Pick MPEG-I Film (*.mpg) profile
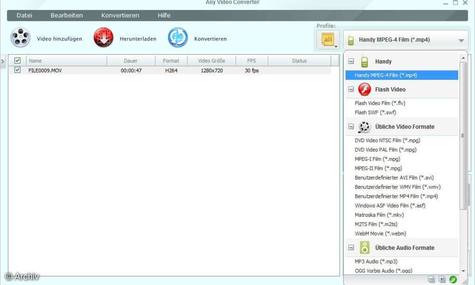Viewport: 475px width, 285px height. tap(377, 159)
